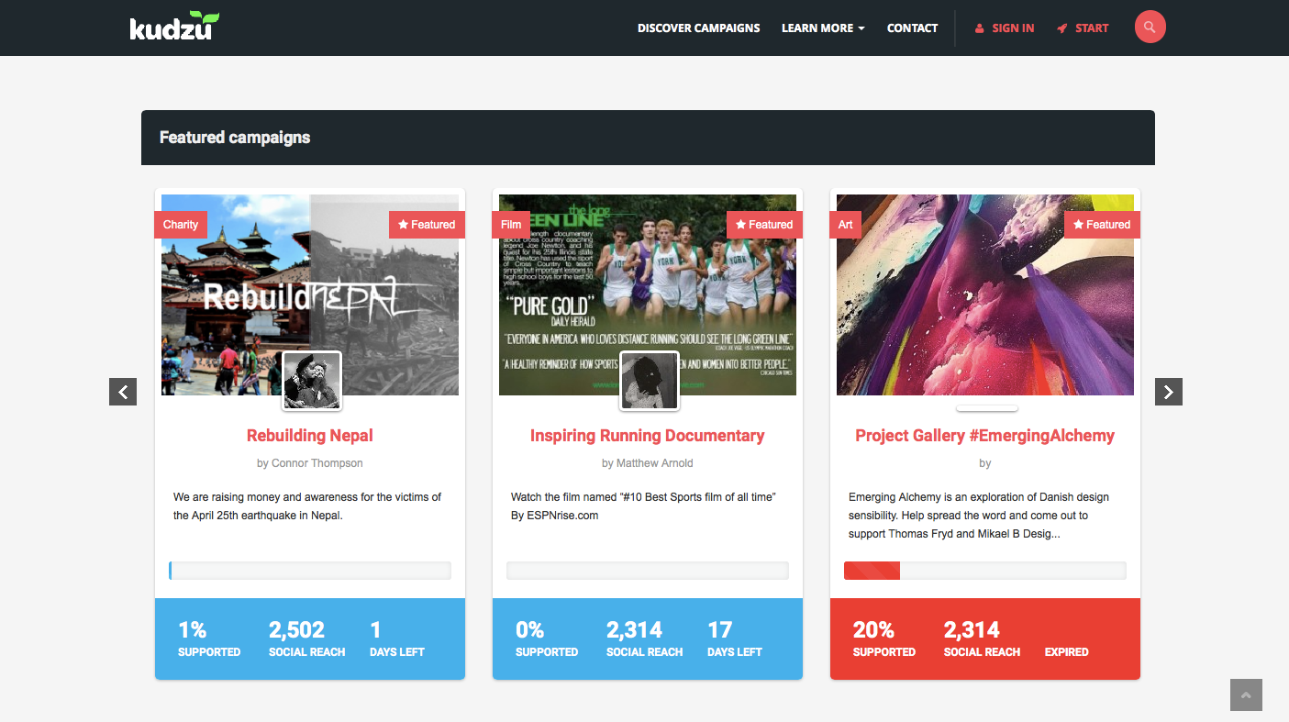Viewport: 1289px width, 722px height.
Task: Click Featured star badge on Rebuilding Nepal
Action: (427, 225)
